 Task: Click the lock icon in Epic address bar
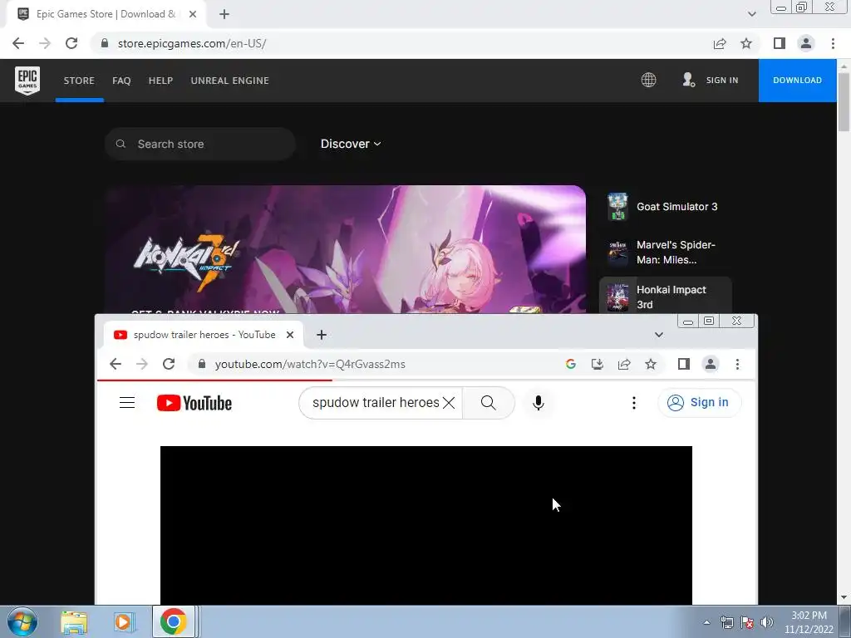click(x=105, y=43)
